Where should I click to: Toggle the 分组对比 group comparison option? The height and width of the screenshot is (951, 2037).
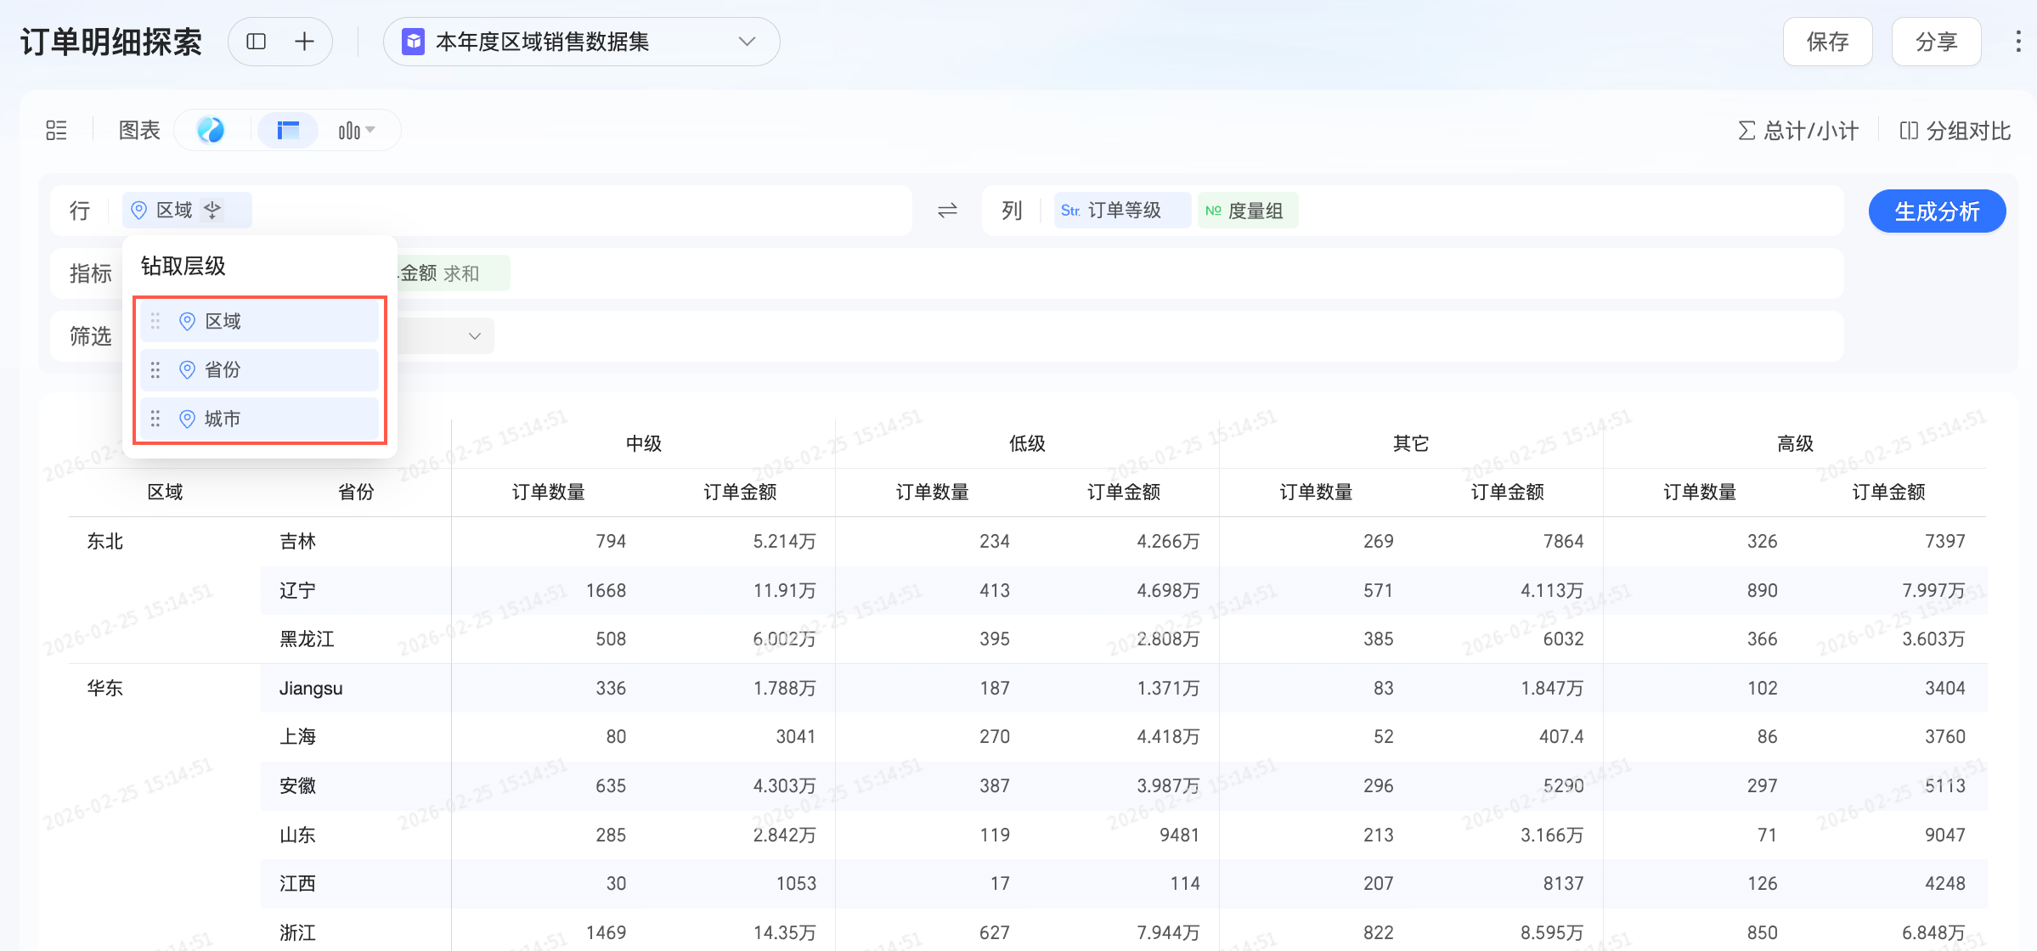(x=1955, y=131)
